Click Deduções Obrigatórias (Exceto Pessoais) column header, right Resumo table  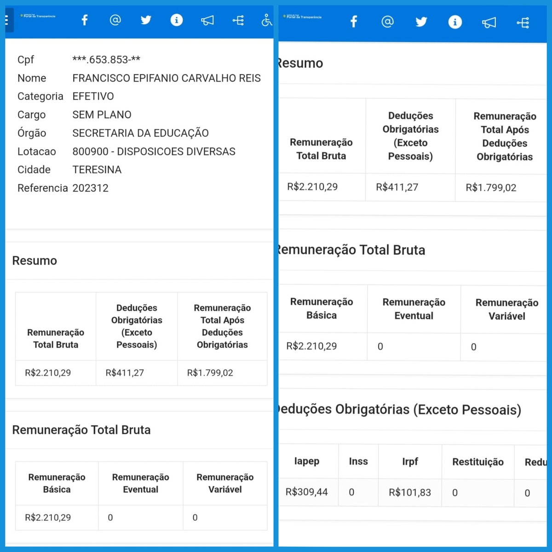(x=411, y=136)
